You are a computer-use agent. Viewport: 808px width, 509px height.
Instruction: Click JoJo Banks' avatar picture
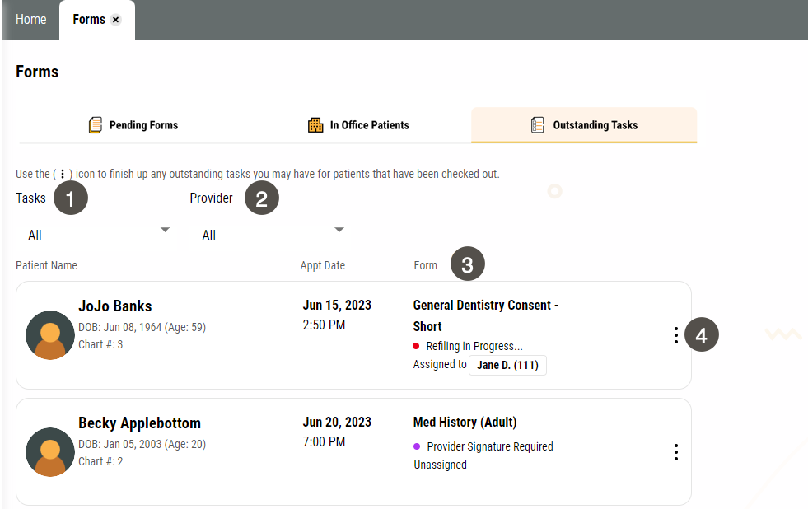click(50, 335)
